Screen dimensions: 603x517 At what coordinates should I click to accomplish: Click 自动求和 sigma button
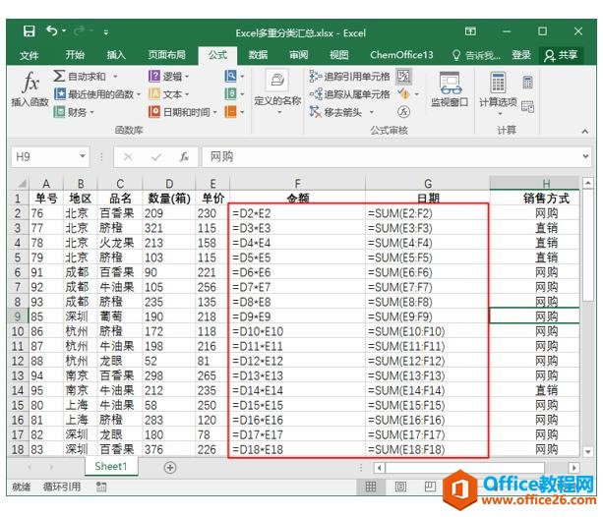[80, 76]
